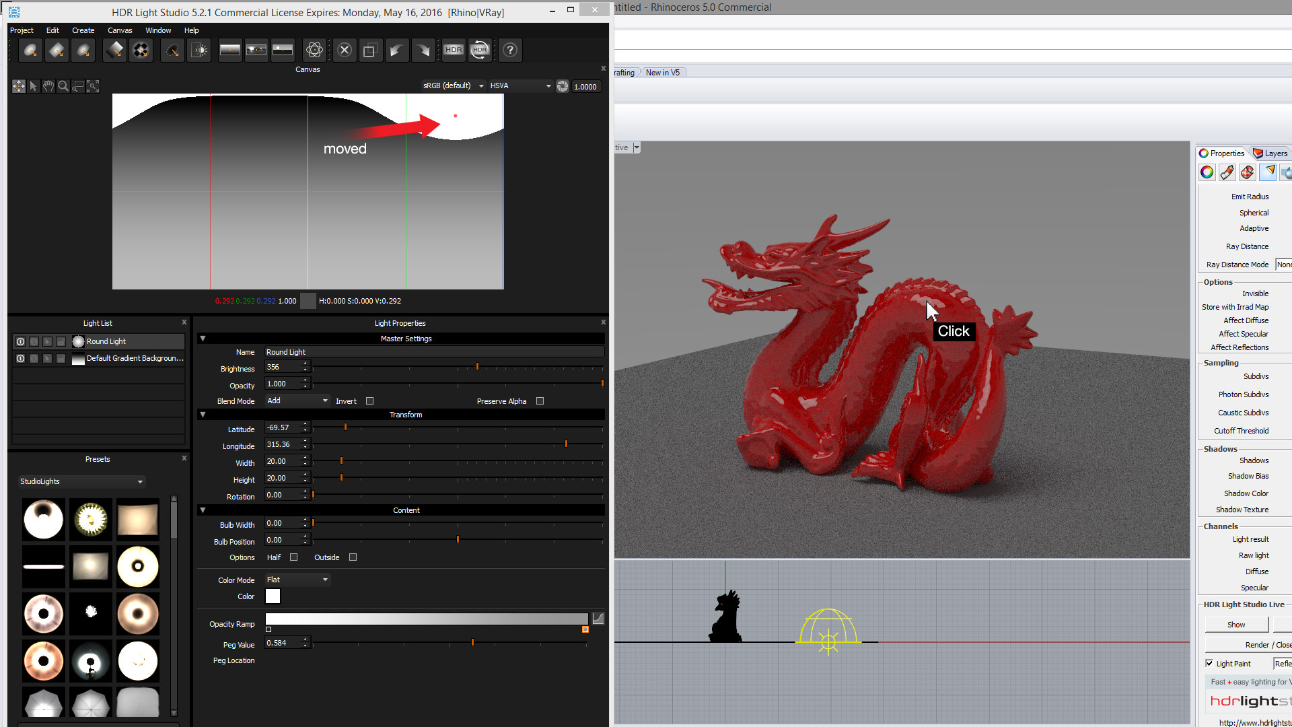
Task: Uncheck the Light Paint checkbox in Rhino
Action: (1209, 663)
